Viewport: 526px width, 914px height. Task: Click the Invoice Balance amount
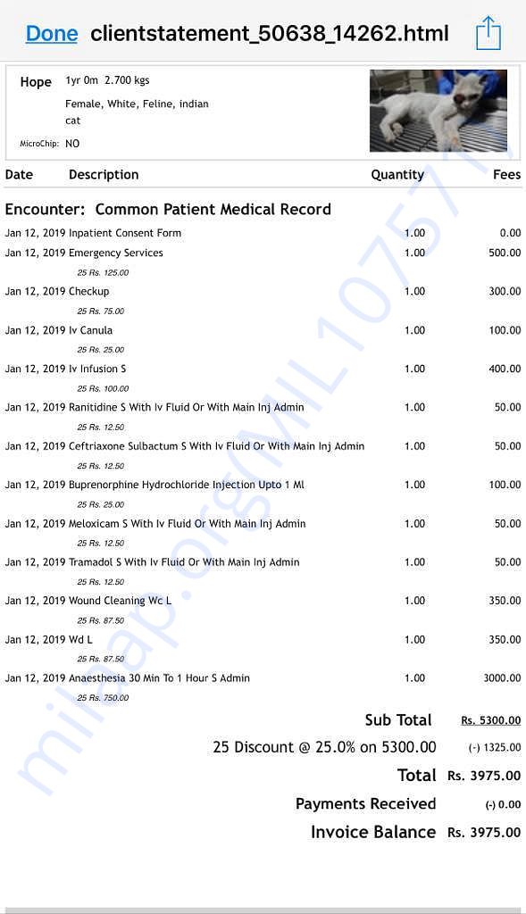pyautogui.click(x=484, y=833)
